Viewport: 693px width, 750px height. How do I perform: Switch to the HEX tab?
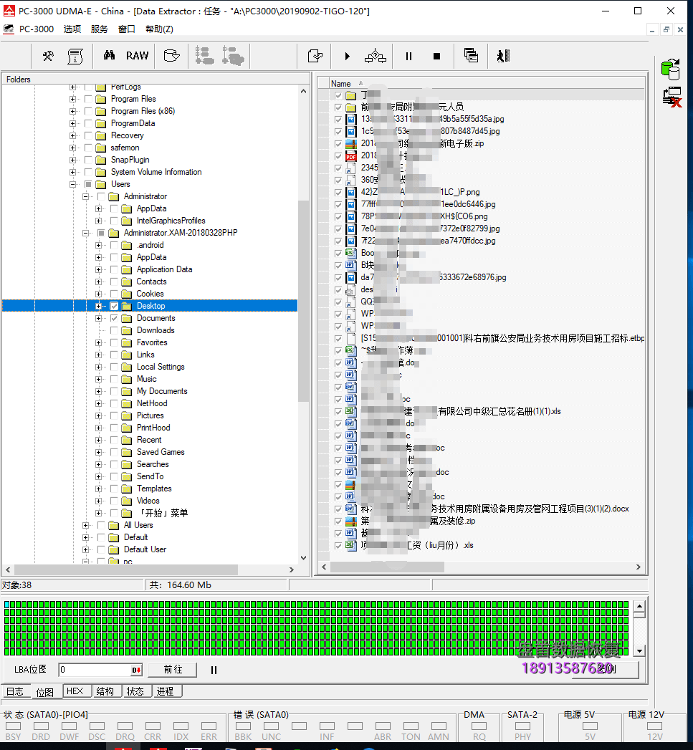[x=75, y=691]
